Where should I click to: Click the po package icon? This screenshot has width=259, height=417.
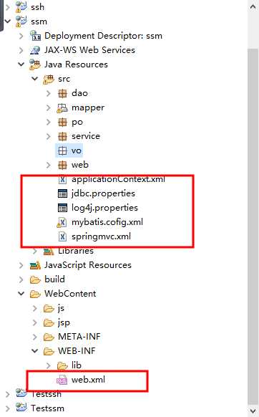click(x=62, y=122)
